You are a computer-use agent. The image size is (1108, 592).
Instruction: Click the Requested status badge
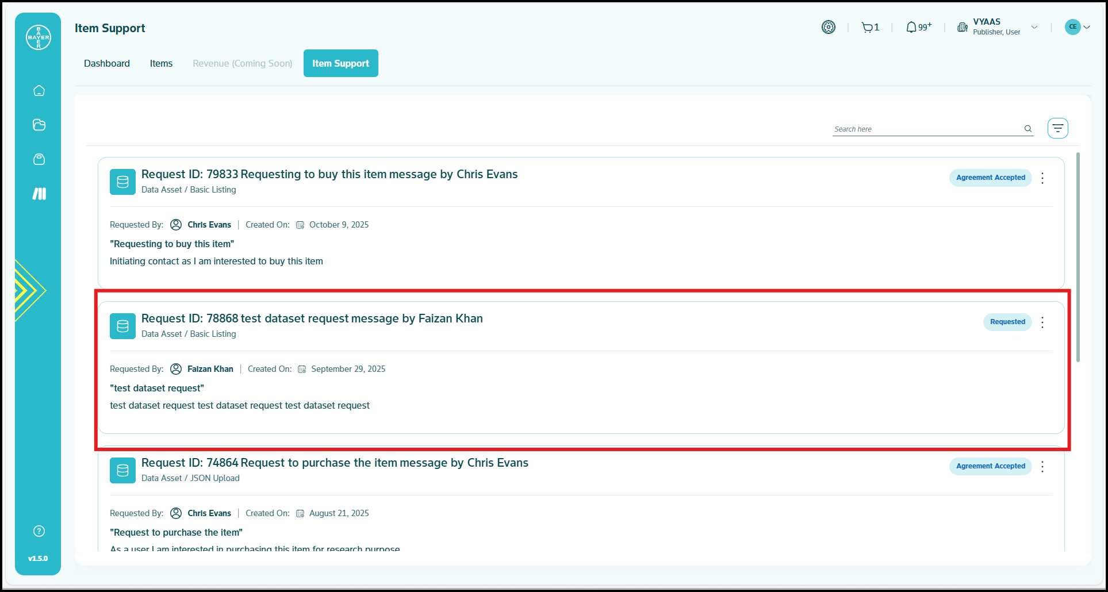click(x=1007, y=322)
